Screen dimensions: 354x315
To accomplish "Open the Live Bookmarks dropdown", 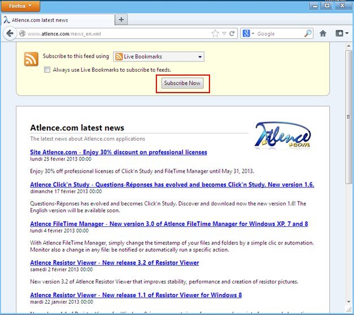I will tap(159, 56).
